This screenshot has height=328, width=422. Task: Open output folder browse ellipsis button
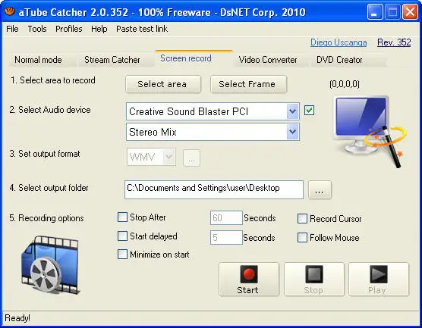320,190
